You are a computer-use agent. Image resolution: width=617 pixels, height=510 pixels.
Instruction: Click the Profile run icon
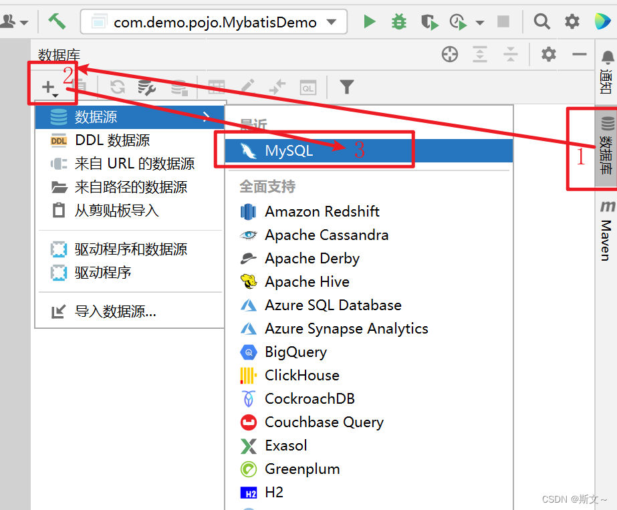coord(459,22)
